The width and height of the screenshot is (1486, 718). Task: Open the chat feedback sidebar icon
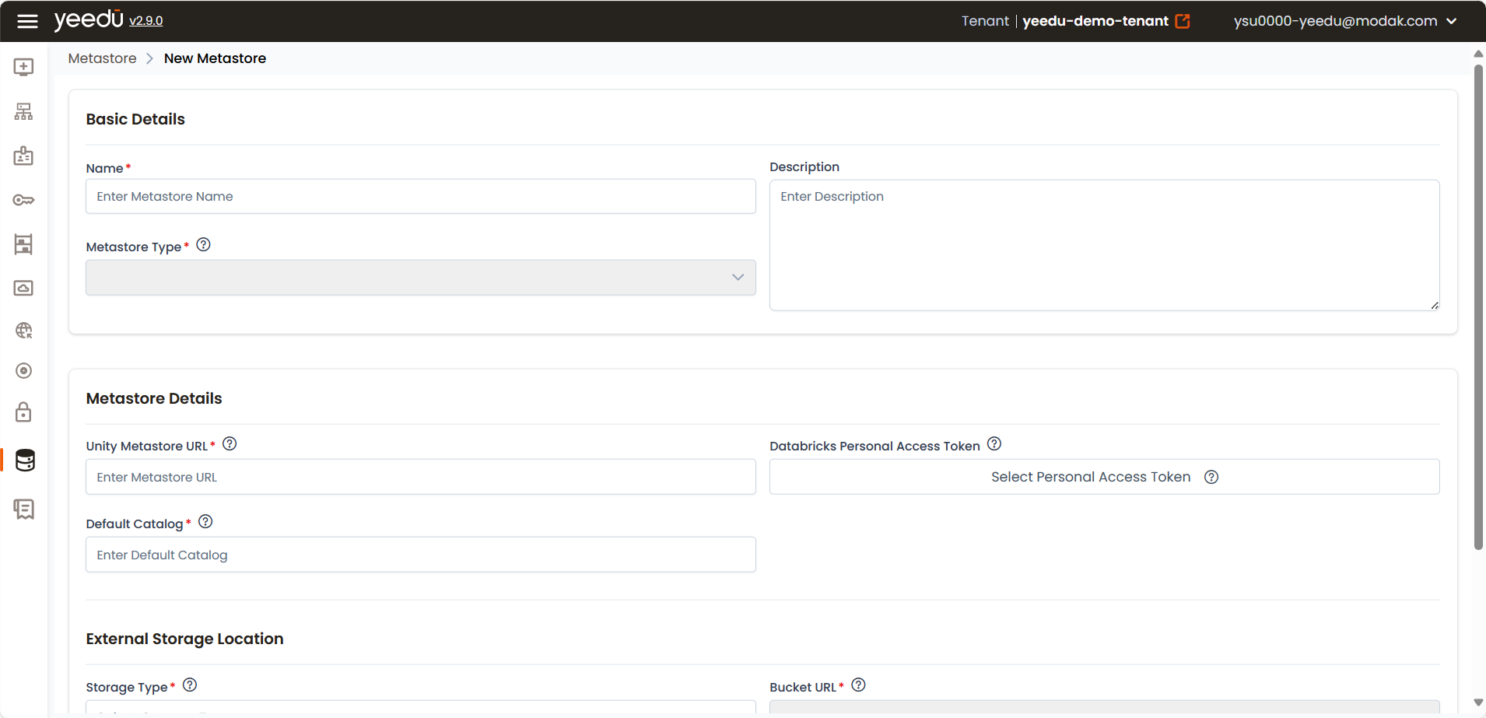[24, 510]
